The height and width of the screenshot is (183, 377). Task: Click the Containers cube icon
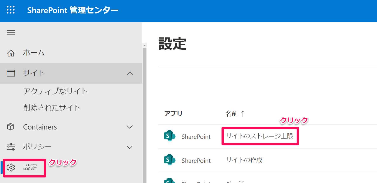11,127
